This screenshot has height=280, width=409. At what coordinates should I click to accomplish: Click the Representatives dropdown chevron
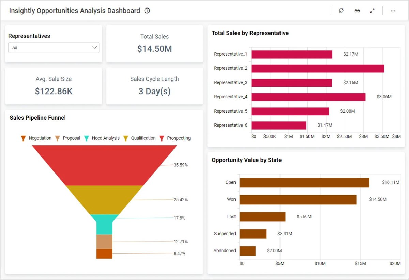95,48
